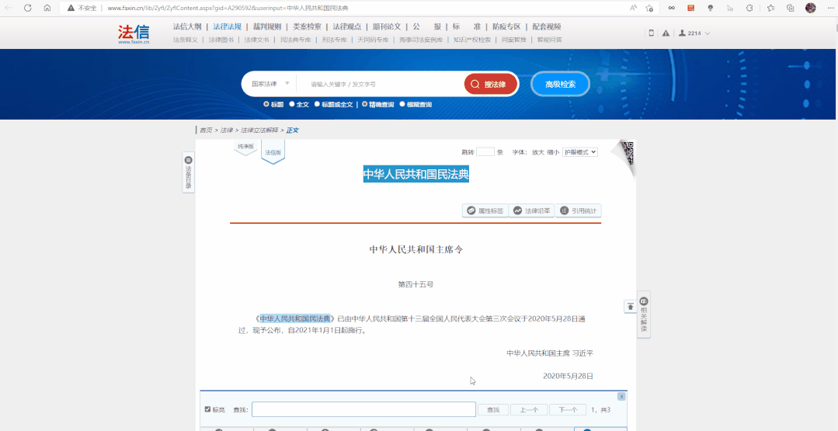The height and width of the screenshot is (431, 838).
Task: Click the 查找 text input field
Action: coord(363,409)
